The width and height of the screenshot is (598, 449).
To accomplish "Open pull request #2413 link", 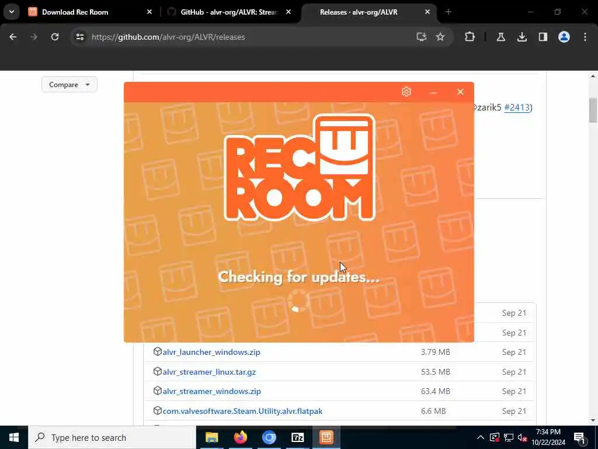I will (x=517, y=108).
